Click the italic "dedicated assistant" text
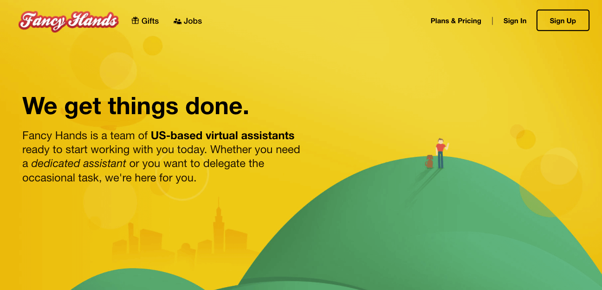 (x=78, y=163)
